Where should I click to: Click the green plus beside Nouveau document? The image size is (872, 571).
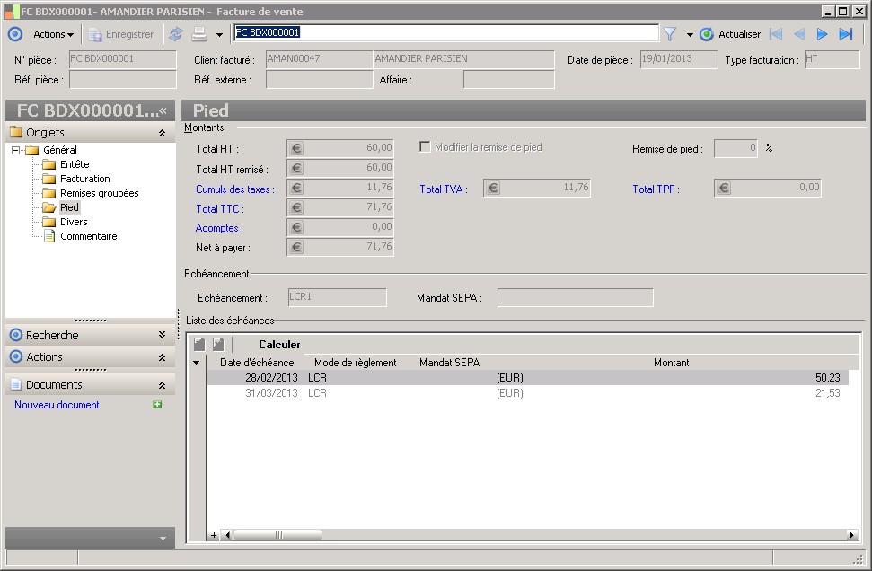[x=158, y=405]
